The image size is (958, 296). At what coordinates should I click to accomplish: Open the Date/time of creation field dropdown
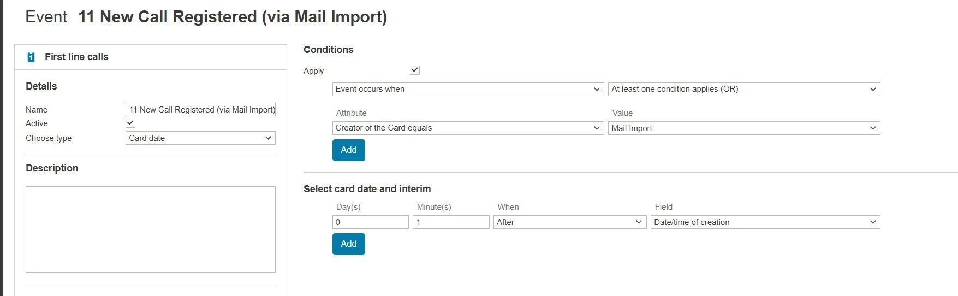pos(765,222)
